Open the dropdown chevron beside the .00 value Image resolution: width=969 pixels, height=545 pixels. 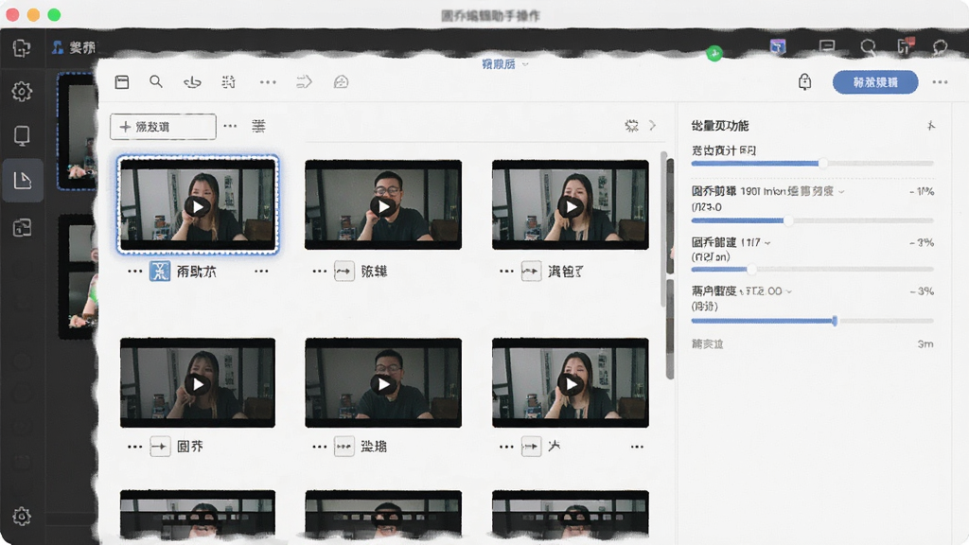coord(788,291)
